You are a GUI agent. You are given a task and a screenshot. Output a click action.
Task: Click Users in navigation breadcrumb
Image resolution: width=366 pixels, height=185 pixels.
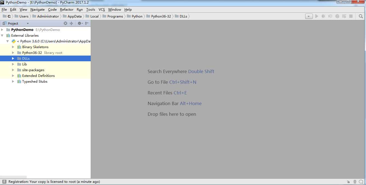tap(21, 16)
